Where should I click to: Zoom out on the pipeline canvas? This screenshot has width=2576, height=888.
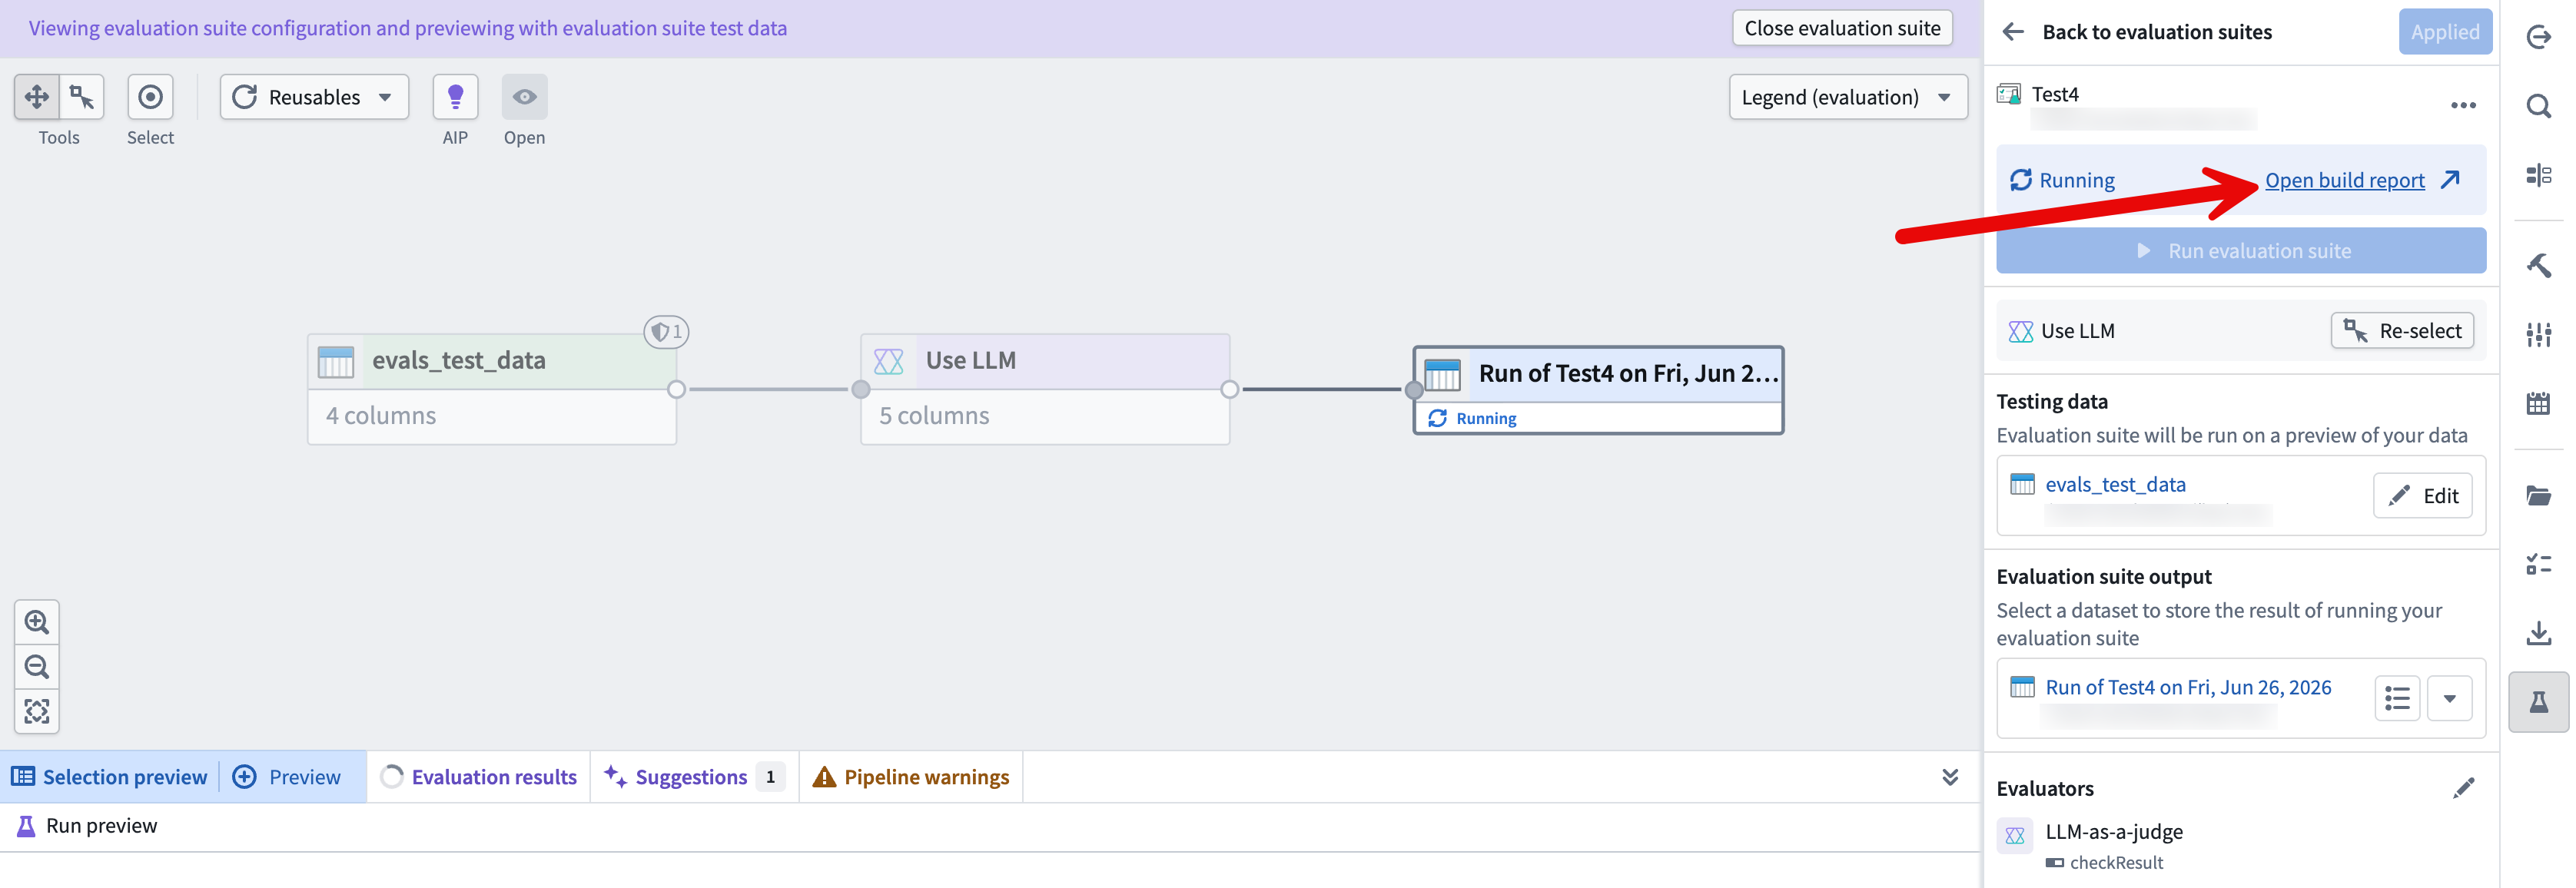(x=37, y=667)
